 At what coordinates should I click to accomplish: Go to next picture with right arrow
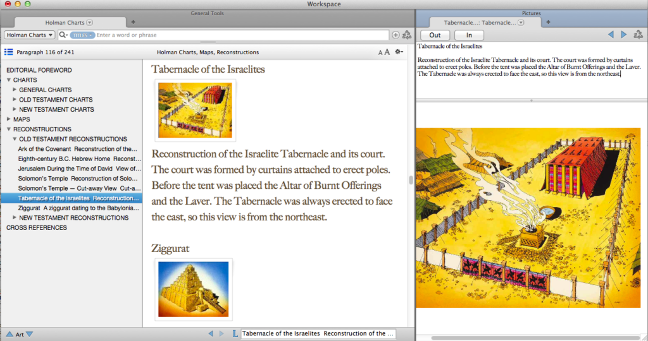pos(624,35)
